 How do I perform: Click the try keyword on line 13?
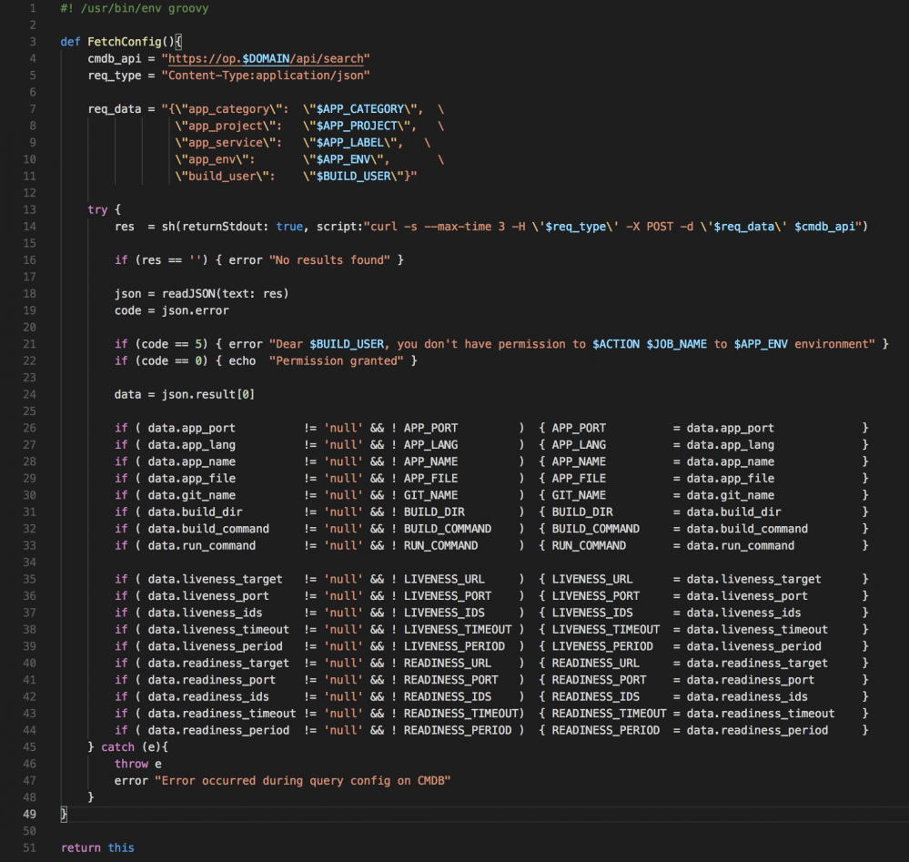tap(97, 209)
